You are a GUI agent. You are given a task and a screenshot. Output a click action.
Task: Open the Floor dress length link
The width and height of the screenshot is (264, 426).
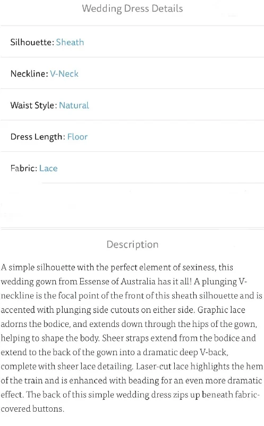pos(78,137)
